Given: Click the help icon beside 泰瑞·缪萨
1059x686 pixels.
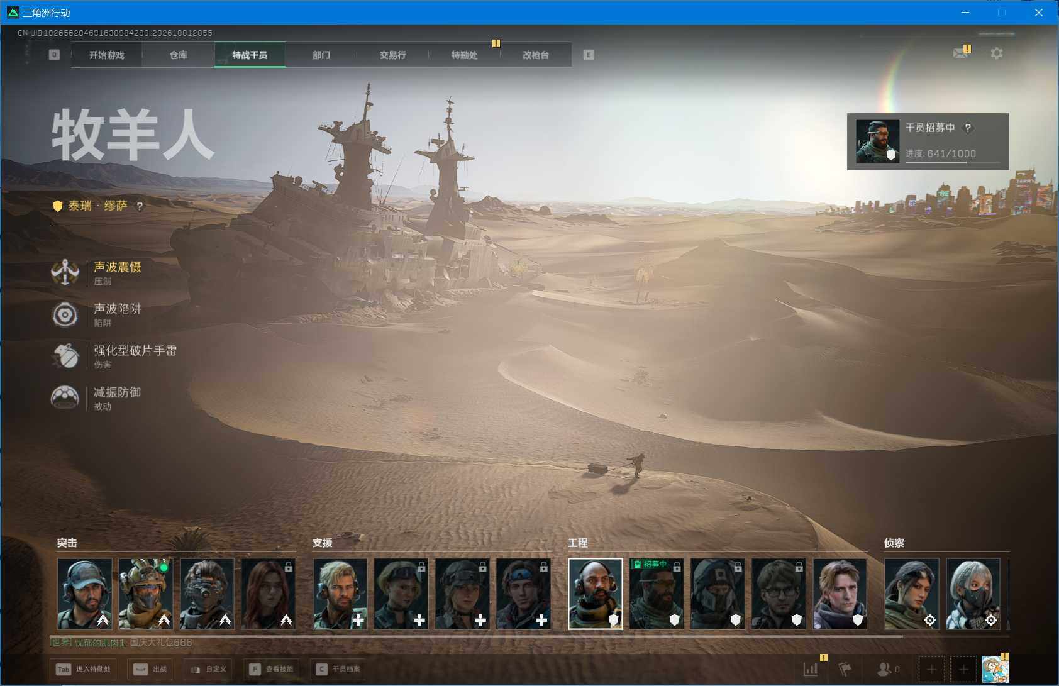Looking at the screenshot, I should tap(140, 206).
